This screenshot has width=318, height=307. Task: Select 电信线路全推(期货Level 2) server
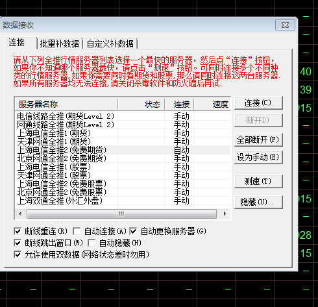[x=123, y=116]
